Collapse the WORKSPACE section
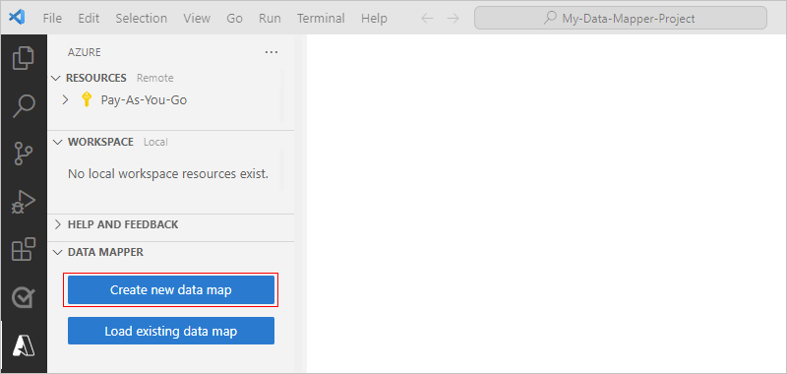This screenshot has height=374, width=787. point(57,142)
